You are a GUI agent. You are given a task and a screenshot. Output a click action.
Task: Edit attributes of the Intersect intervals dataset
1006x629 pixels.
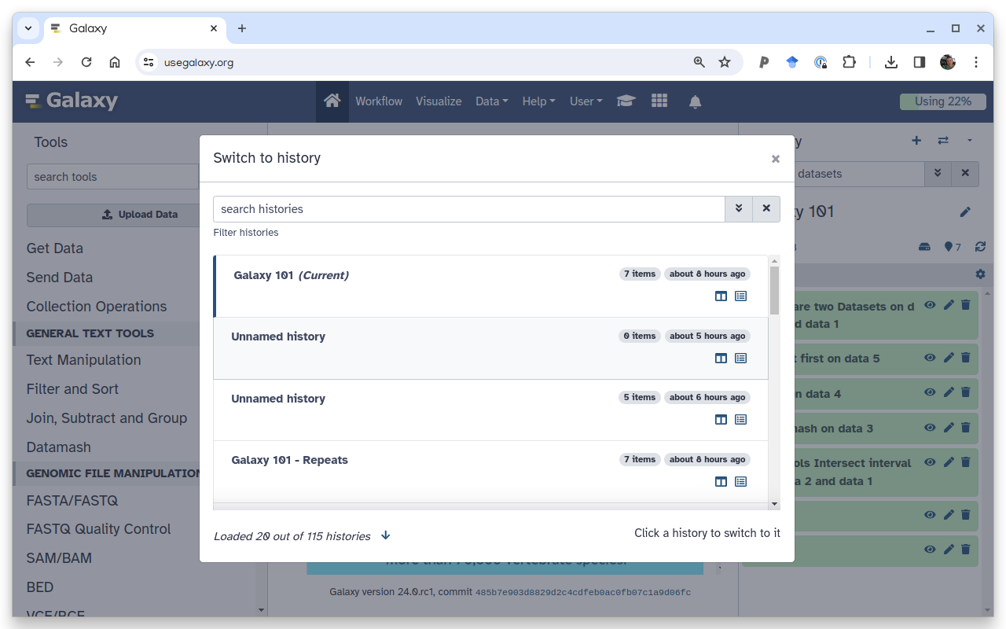pyautogui.click(x=949, y=462)
